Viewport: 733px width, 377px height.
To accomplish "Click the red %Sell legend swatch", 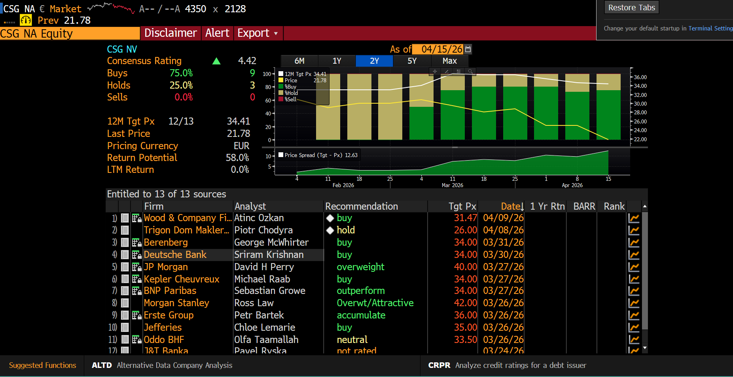I will (x=281, y=99).
